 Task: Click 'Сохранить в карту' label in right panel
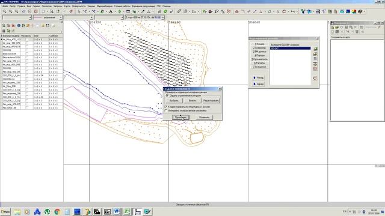point(340,37)
